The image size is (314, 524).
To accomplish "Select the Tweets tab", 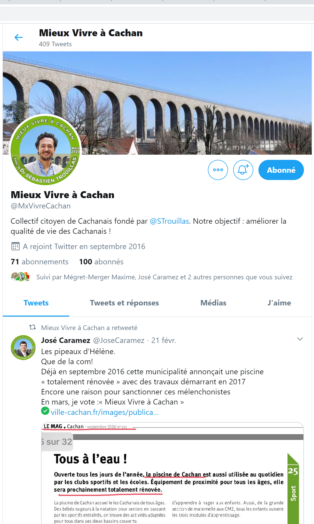I will (36, 303).
